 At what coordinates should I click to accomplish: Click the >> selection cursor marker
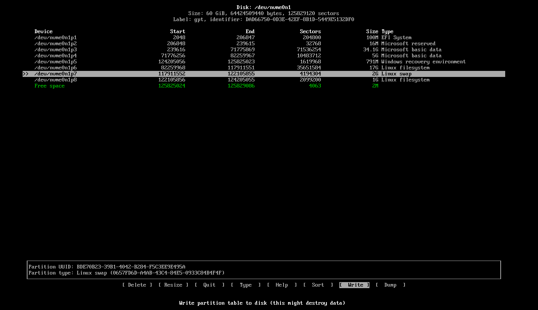(26, 74)
